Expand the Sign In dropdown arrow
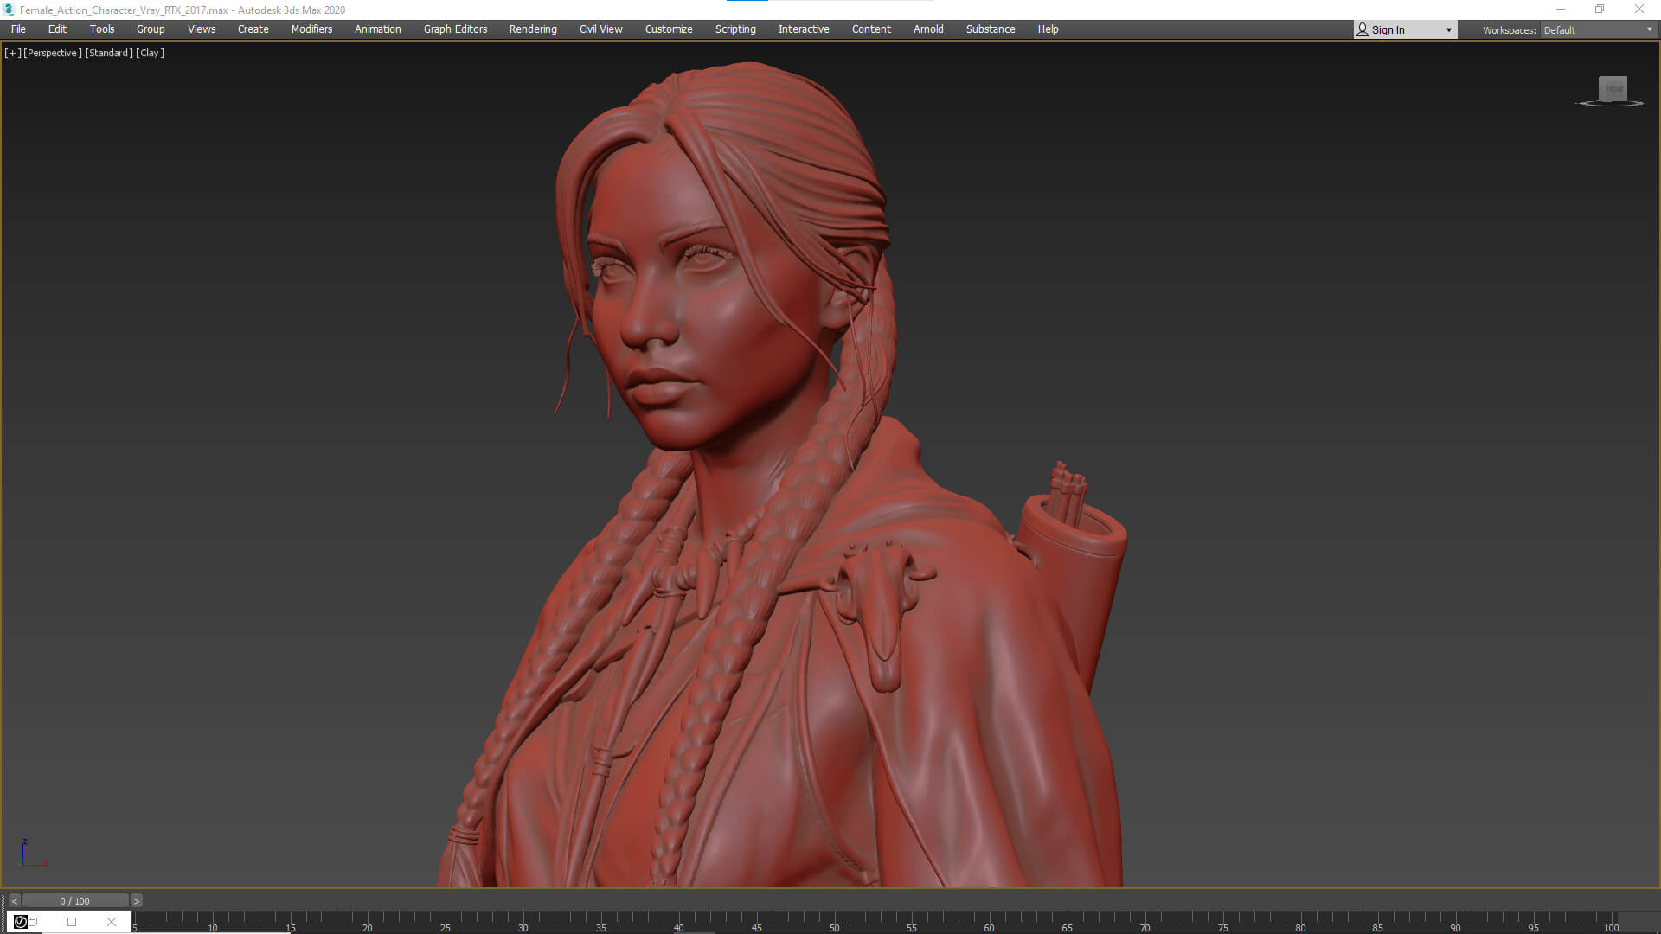1661x934 pixels. (1449, 30)
